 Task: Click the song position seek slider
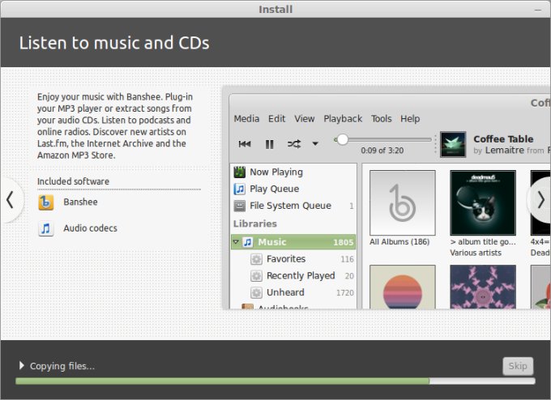385,139
